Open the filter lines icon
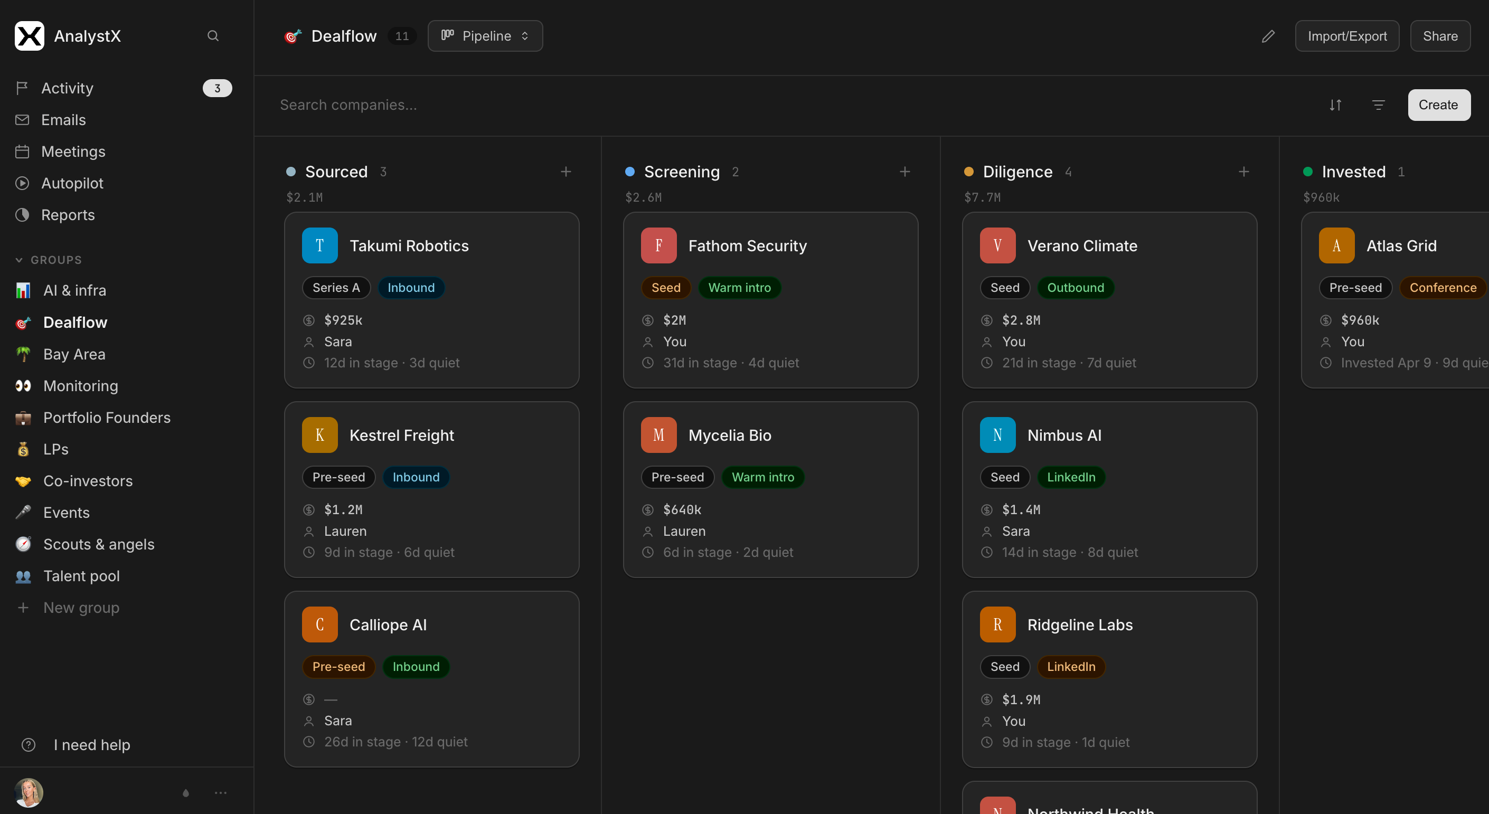 point(1378,105)
